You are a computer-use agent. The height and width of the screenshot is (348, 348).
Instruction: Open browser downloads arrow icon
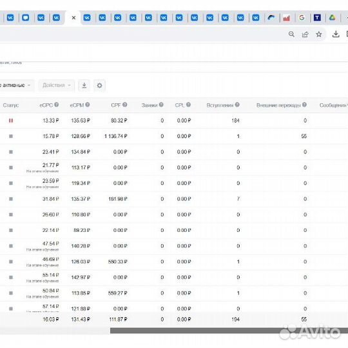336,34
